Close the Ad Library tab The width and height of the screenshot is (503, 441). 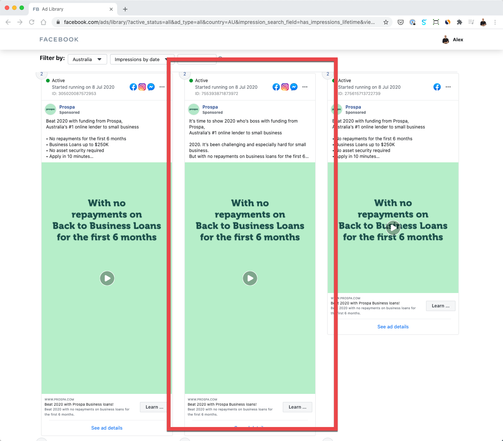[111, 9]
